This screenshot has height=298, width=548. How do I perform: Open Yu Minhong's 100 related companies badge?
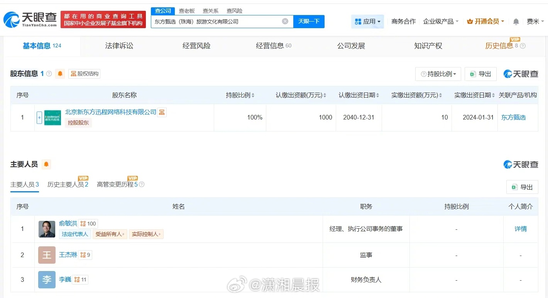[88, 224]
